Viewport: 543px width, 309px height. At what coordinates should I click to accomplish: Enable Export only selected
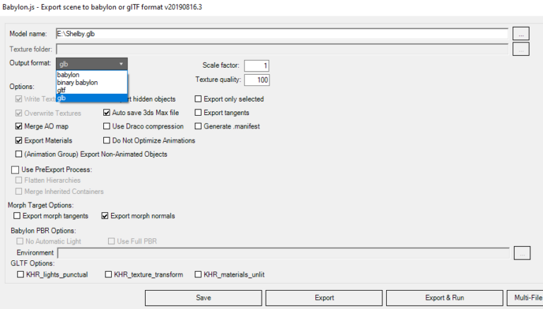(x=198, y=99)
